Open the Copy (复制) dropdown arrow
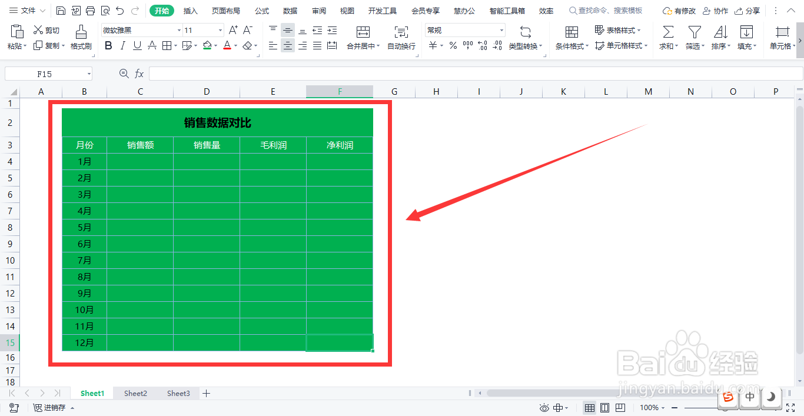Viewport: 804px width, 416px height. 63,45
